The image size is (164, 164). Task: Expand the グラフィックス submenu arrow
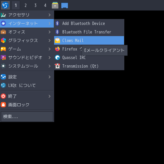click(x=50, y=40)
